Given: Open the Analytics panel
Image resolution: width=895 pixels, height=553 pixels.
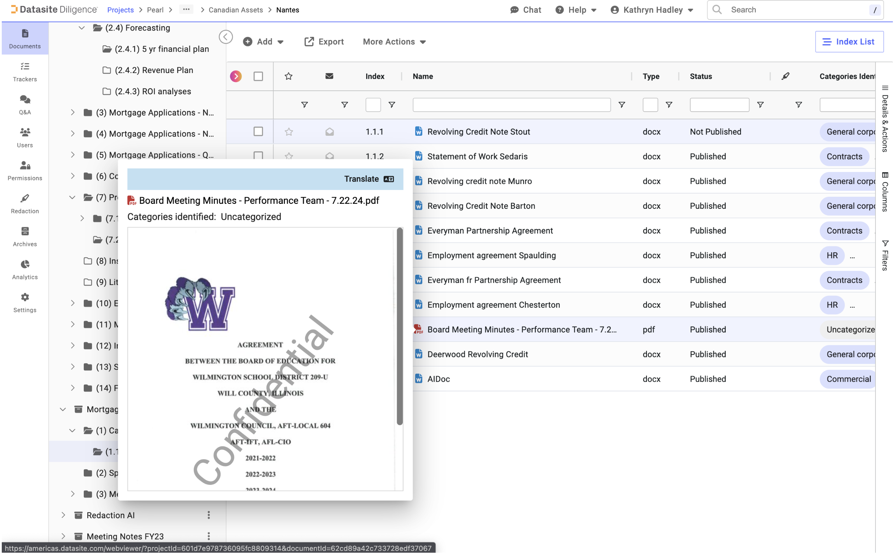Looking at the screenshot, I should pos(24,269).
